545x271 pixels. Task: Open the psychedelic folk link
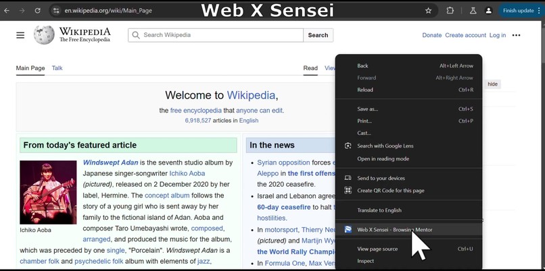point(99,262)
